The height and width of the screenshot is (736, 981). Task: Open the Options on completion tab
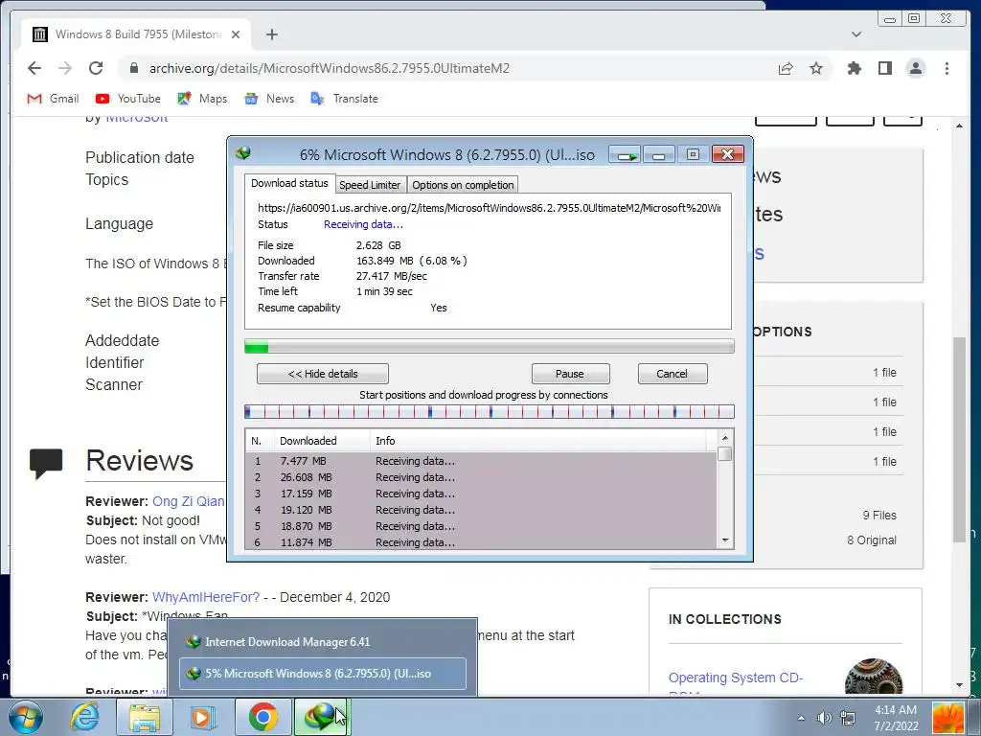(x=463, y=185)
